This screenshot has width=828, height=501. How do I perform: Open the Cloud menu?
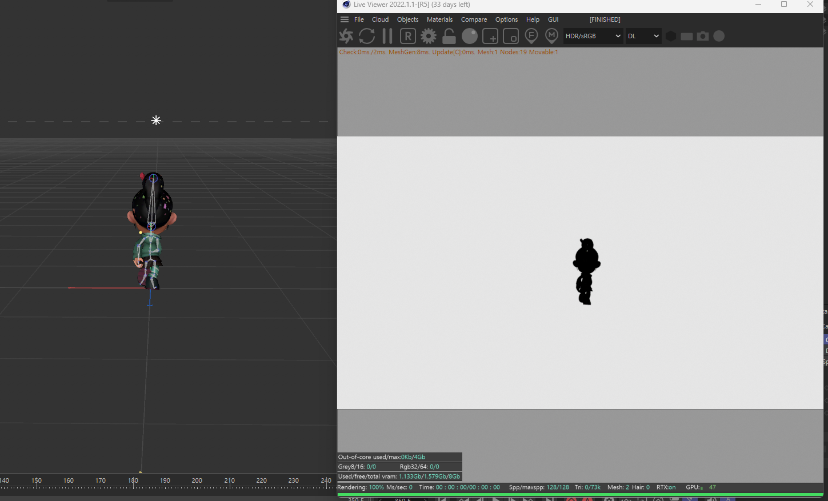pos(380,19)
